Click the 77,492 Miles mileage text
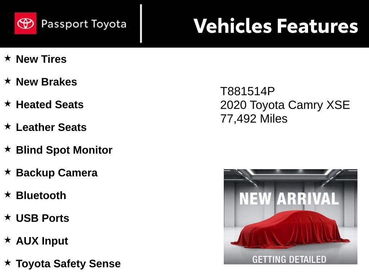Screen dimensions: 369x277 (x=254, y=119)
